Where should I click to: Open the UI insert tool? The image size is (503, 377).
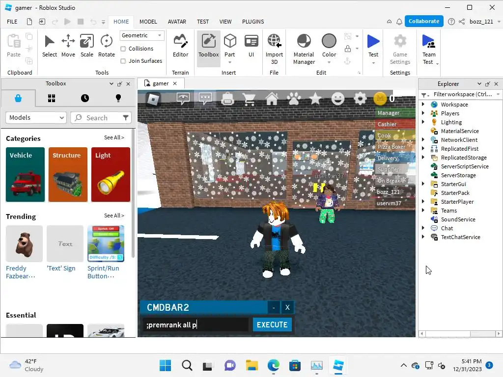coord(251,46)
